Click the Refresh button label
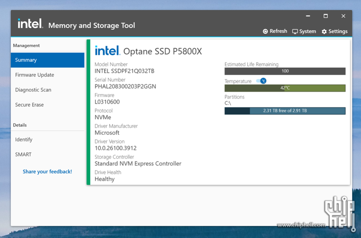This screenshot has height=238, width=361. (278, 31)
